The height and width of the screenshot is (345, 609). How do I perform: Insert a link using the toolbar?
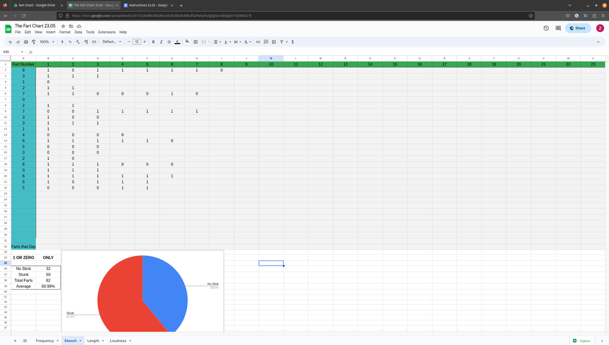(258, 42)
